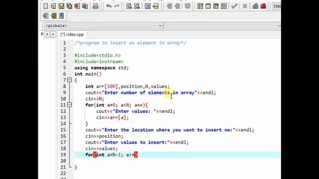
Task: Click the 'Enter the location where you want' string
Action: pos(168,130)
